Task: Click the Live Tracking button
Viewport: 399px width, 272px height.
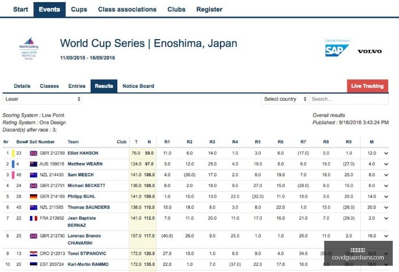Action: pyautogui.click(x=367, y=86)
